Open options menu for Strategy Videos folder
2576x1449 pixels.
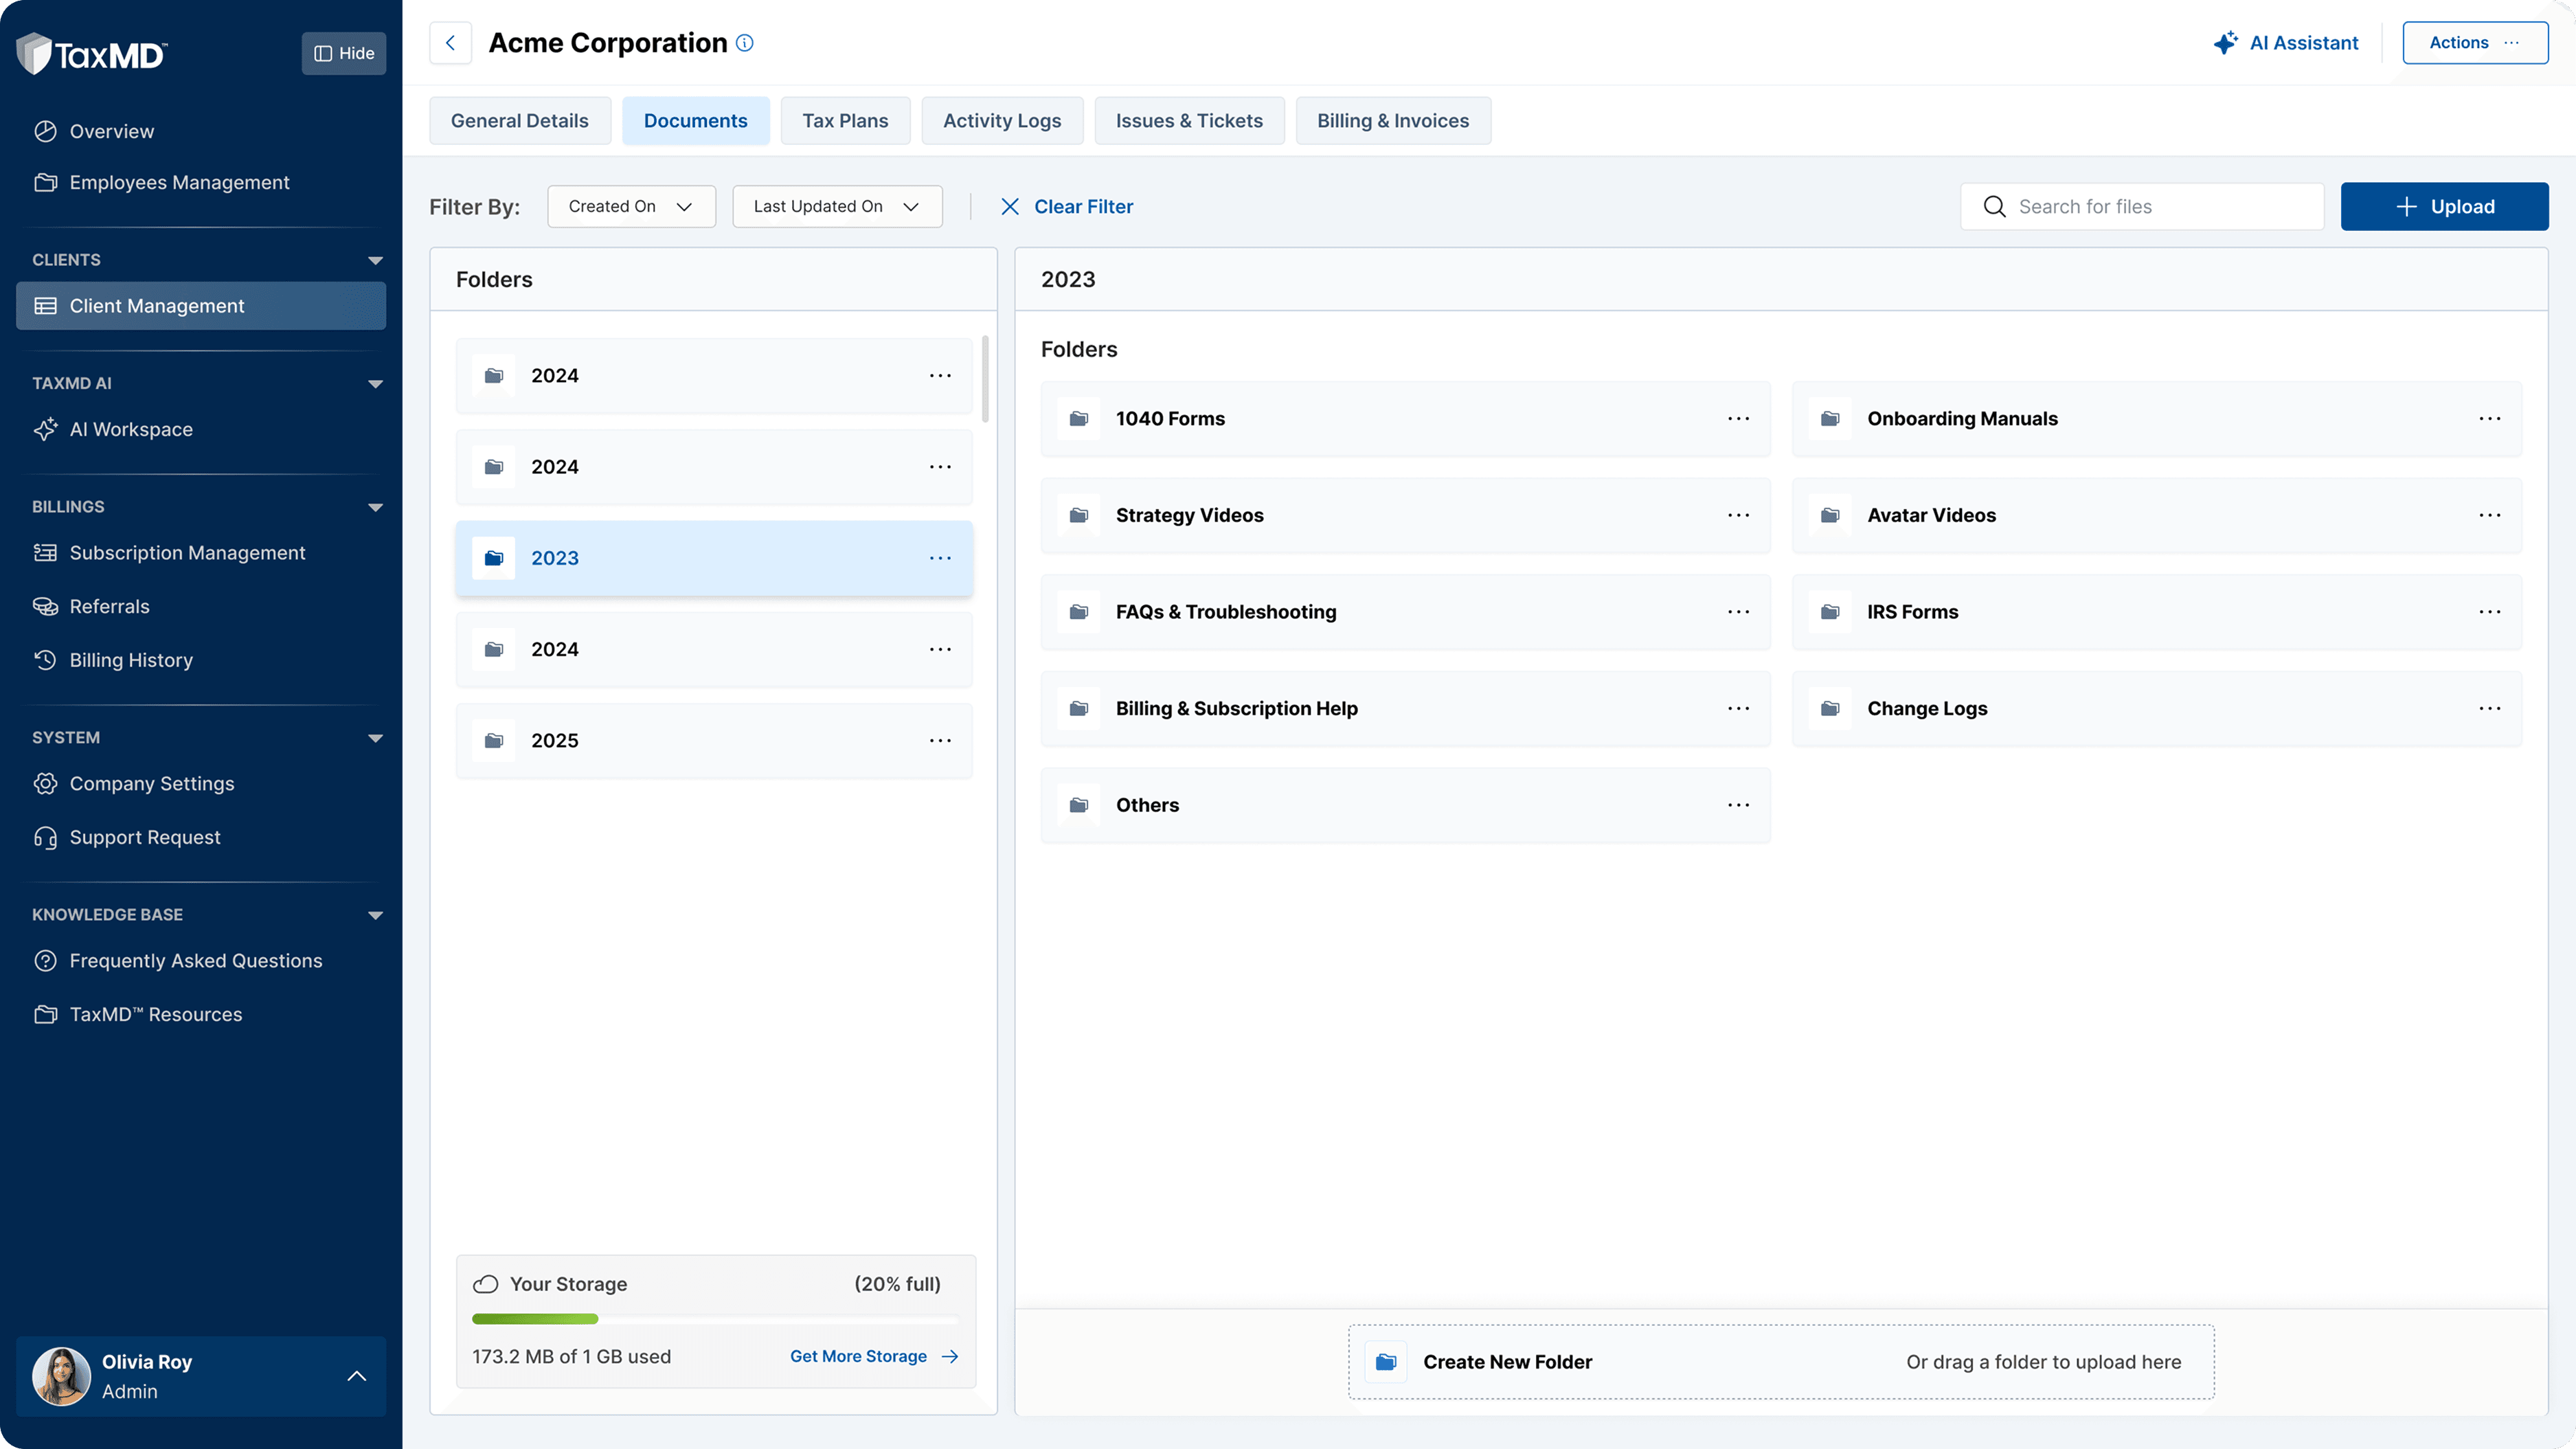1738,515
